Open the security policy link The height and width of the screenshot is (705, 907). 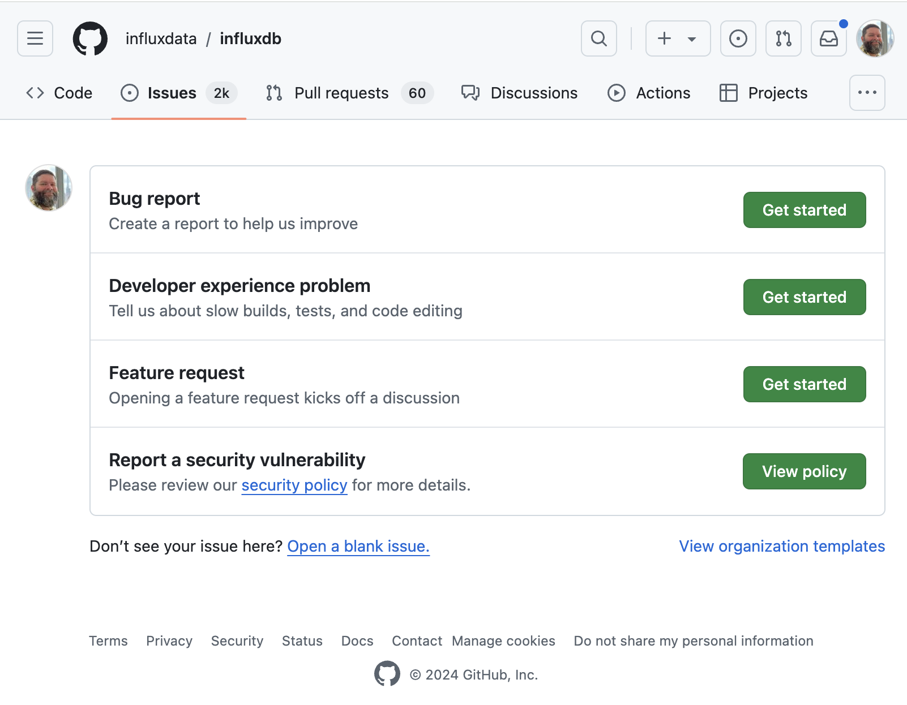[x=294, y=485]
